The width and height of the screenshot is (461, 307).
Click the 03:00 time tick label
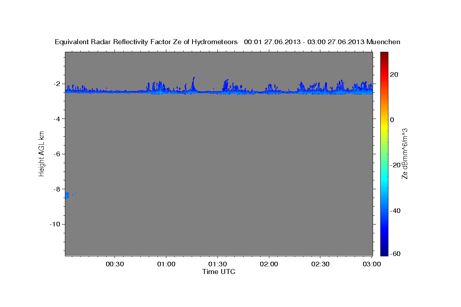pos(371,264)
